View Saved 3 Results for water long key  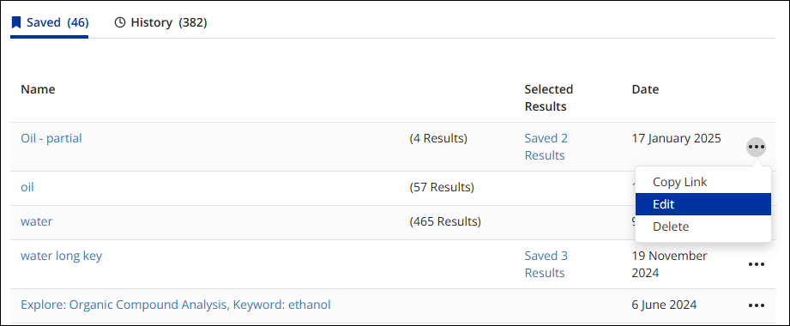[546, 264]
